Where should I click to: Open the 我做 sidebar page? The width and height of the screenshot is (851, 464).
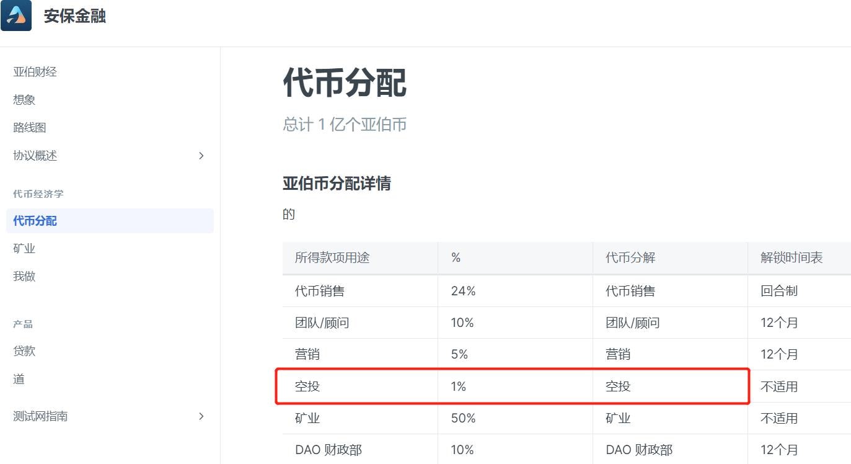click(24, 276)
